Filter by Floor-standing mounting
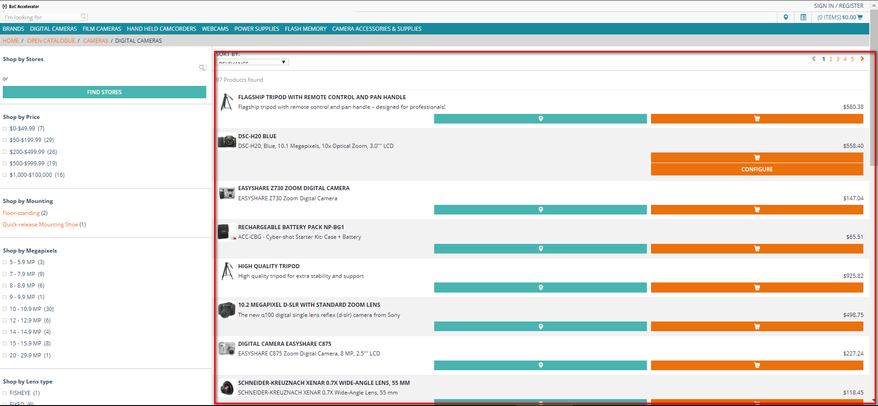Screen dimensions: 878x406 (21, 213)
